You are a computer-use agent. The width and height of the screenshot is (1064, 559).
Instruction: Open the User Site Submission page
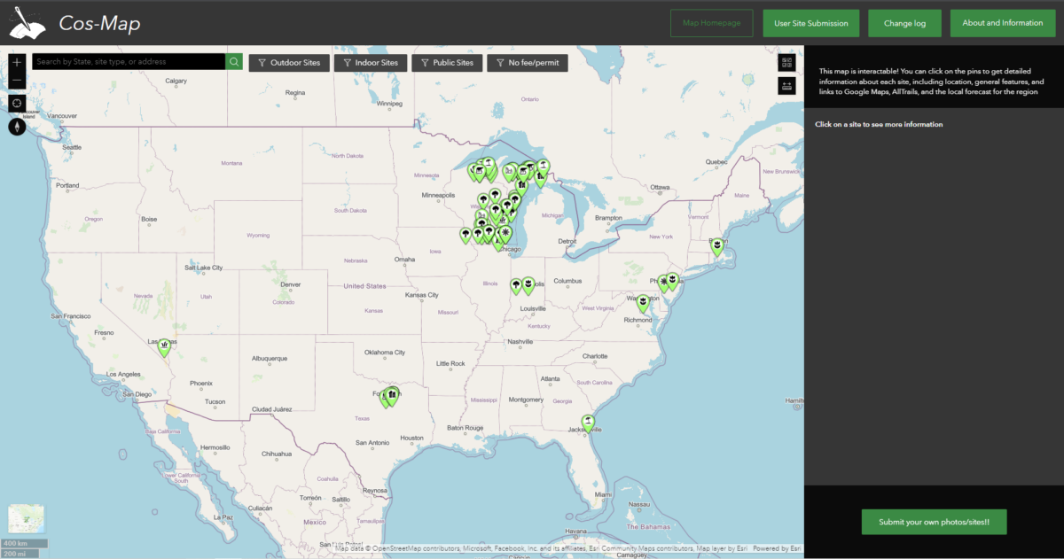coord(810,22)
